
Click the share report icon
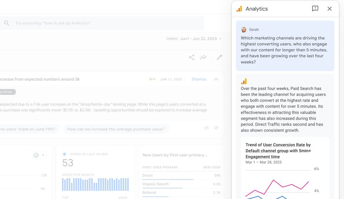[x=192, y=58]
